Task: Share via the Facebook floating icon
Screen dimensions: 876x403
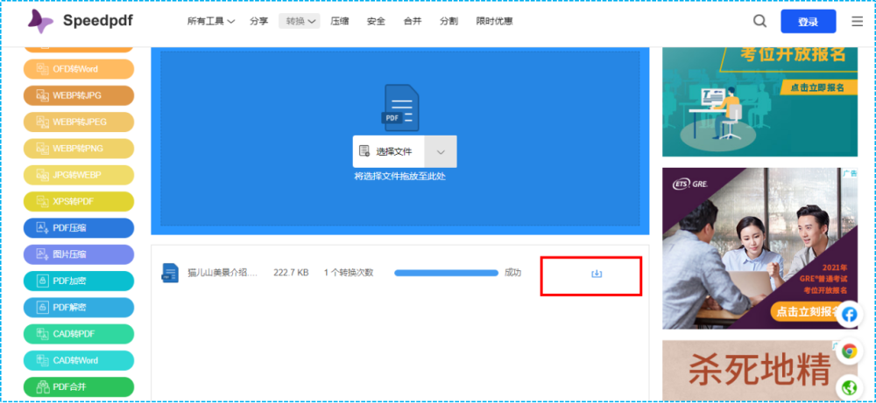Action: pos(849,315)
